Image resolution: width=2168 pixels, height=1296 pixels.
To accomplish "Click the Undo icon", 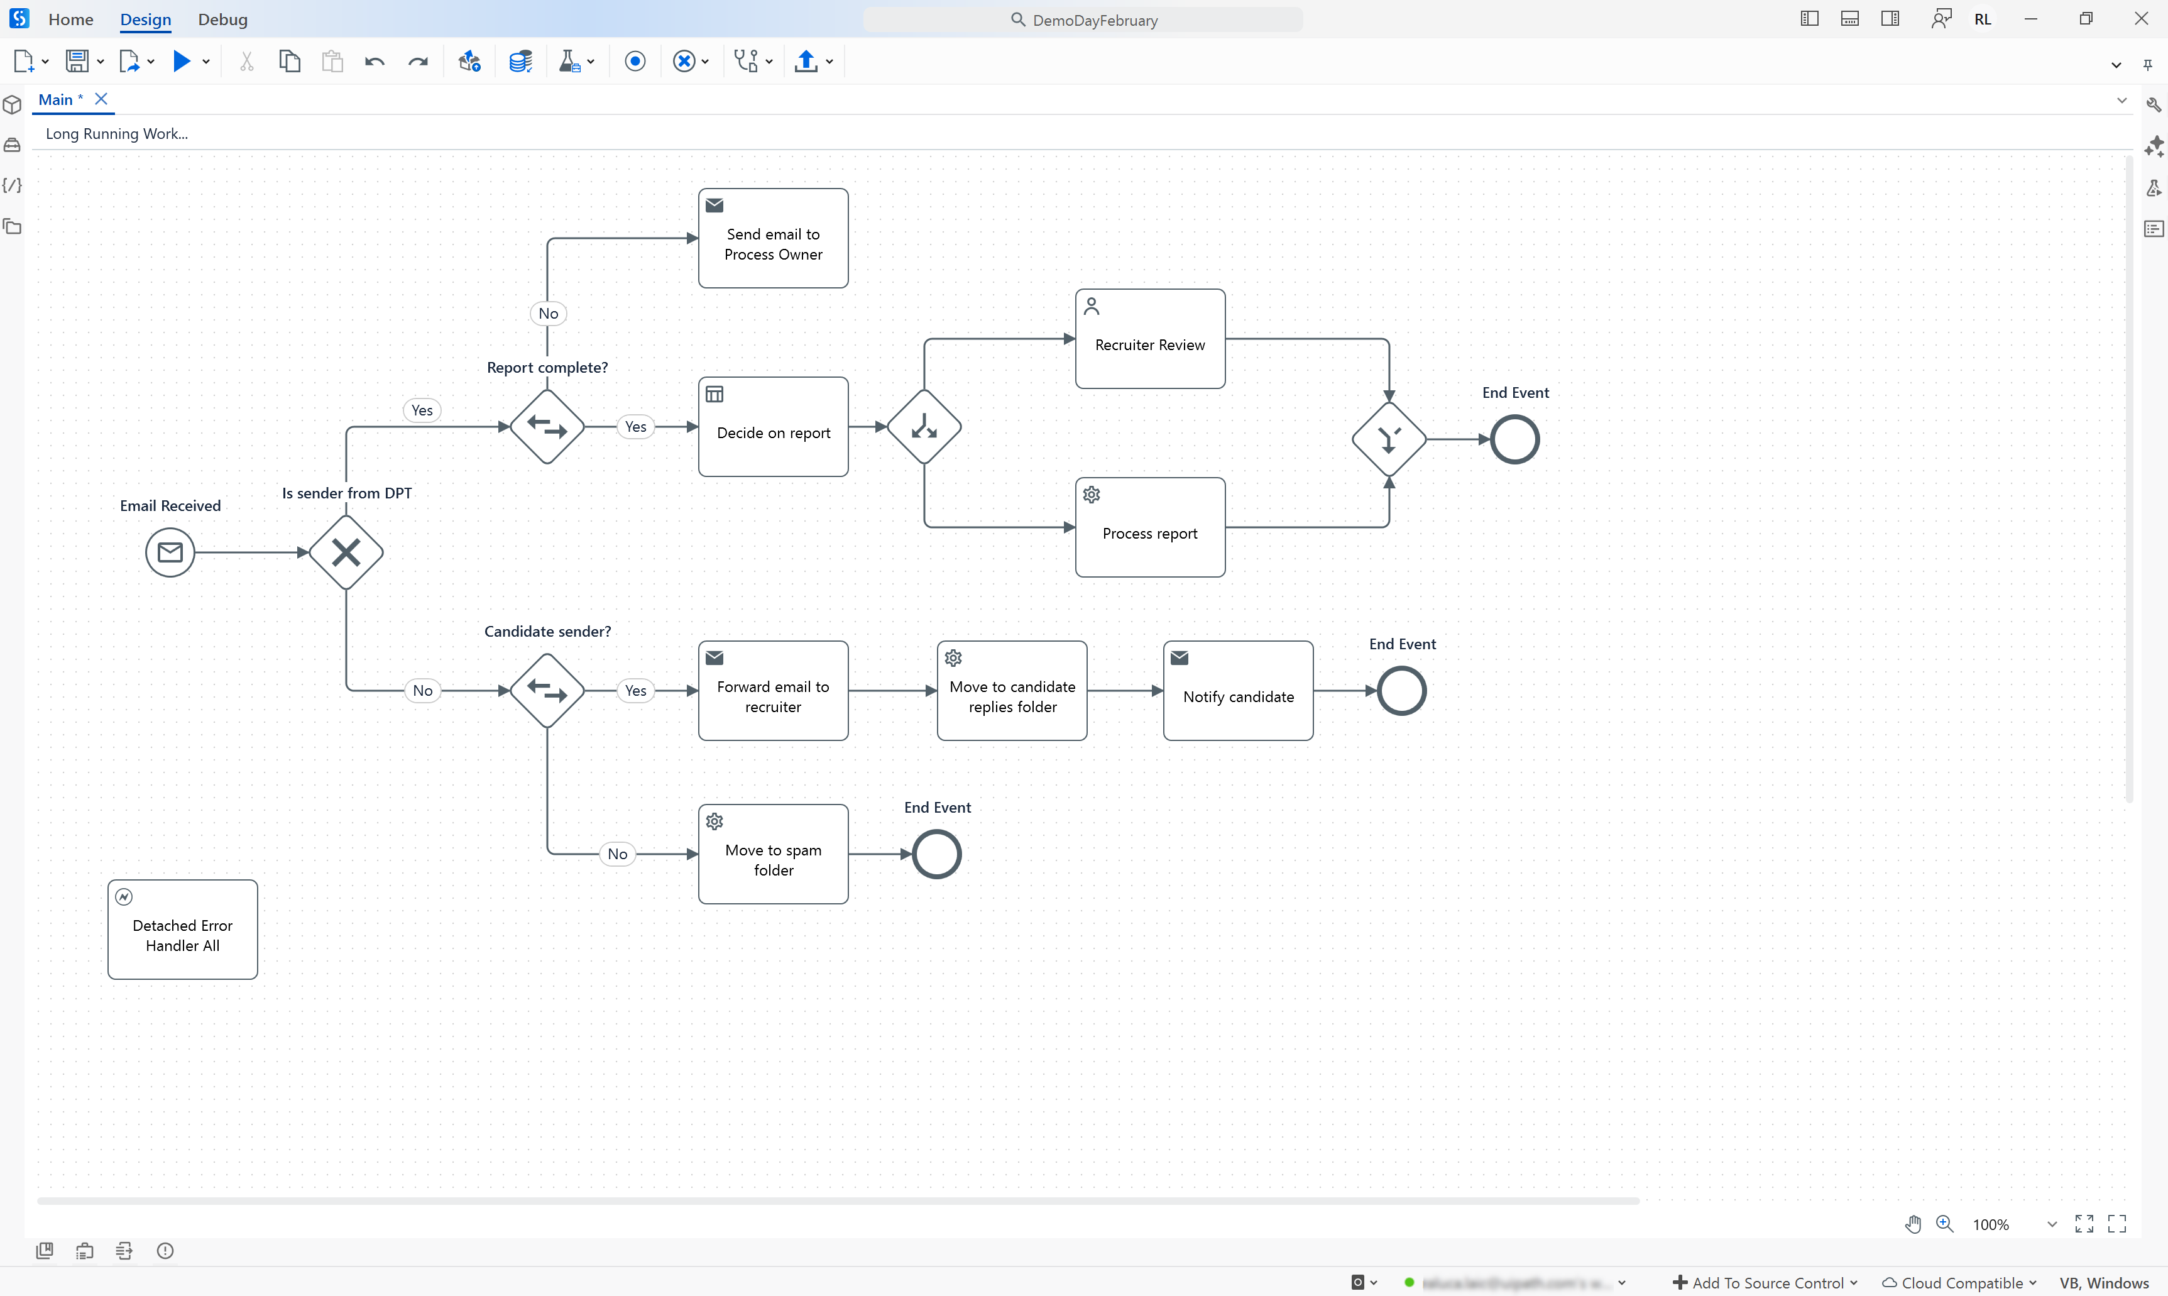I will (374, 61).
